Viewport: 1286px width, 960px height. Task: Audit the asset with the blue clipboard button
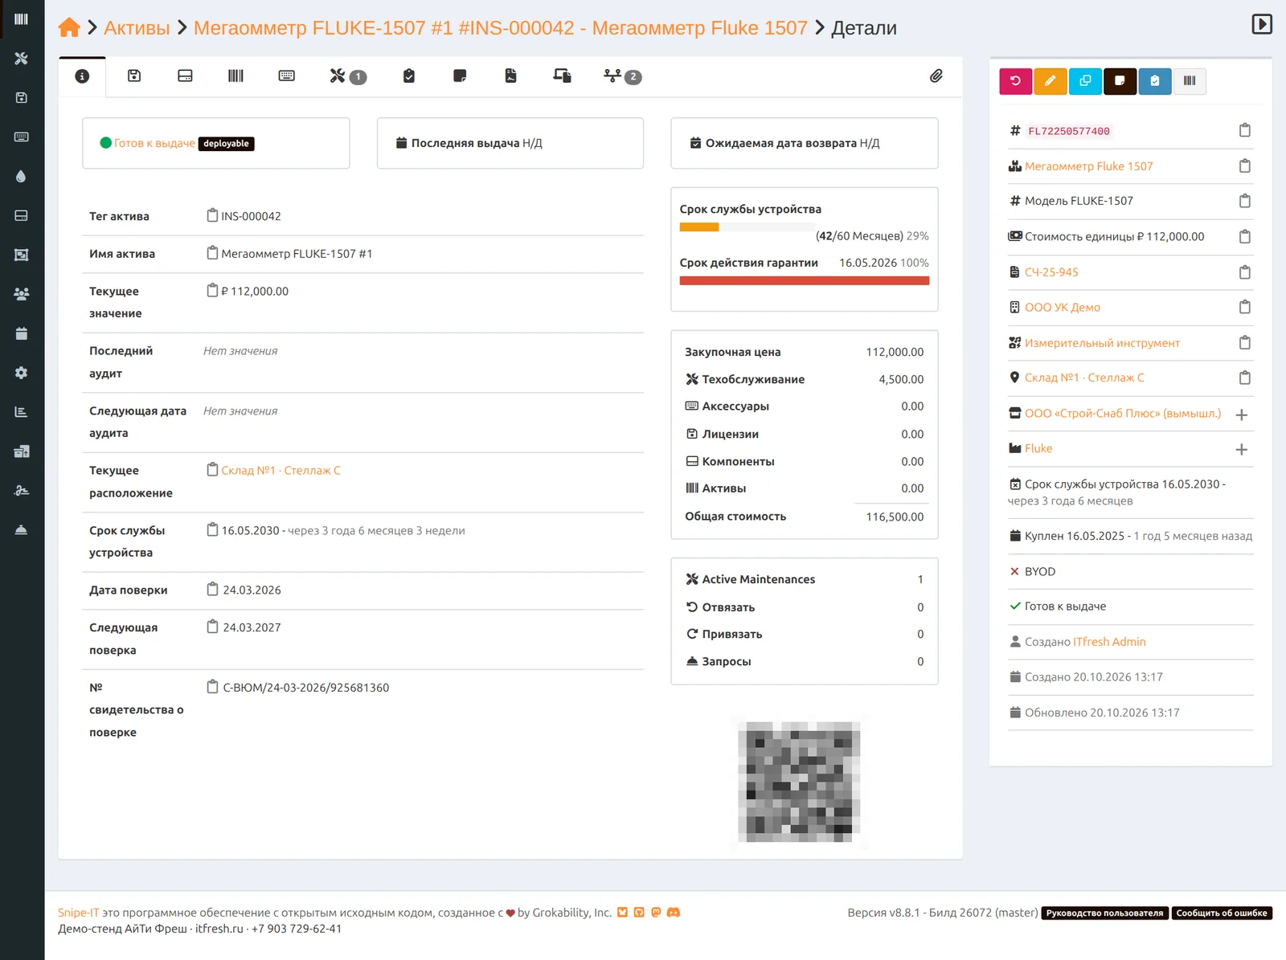(x=1155, y=81)
